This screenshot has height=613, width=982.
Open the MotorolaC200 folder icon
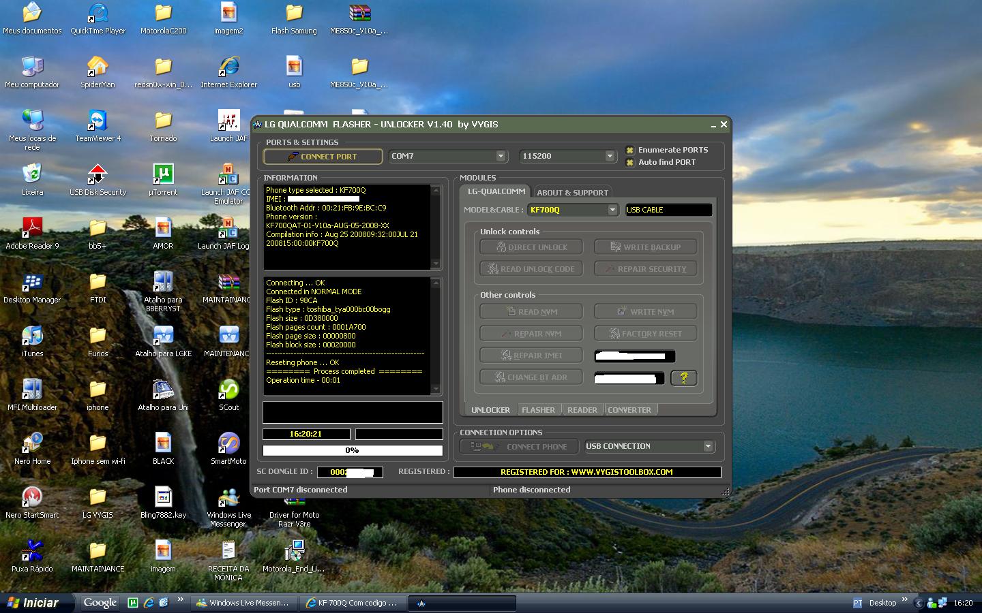click(163, 18)
